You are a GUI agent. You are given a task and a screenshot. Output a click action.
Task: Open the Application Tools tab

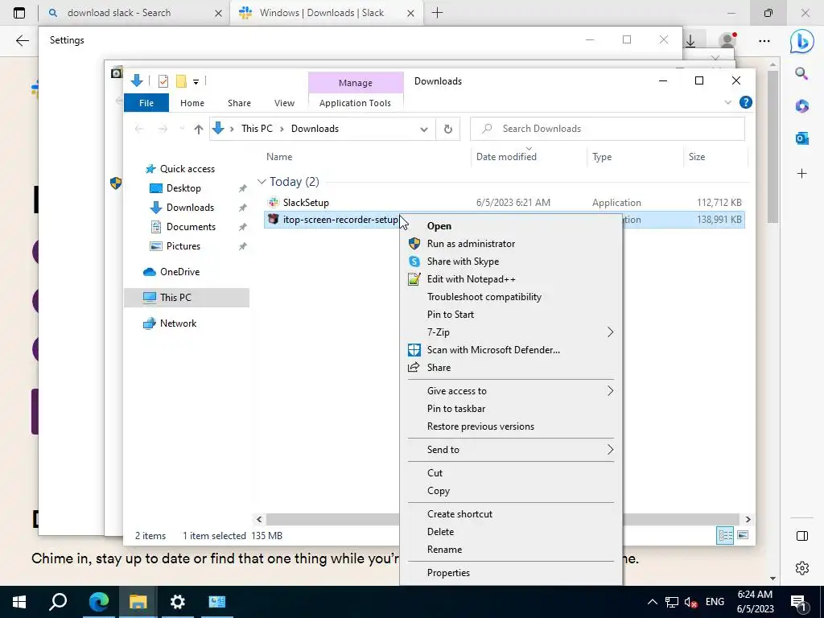click(x=355, y=103)
